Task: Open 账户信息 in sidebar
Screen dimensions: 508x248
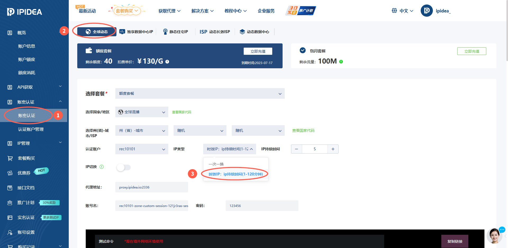Action: click(x=26, y=46)
